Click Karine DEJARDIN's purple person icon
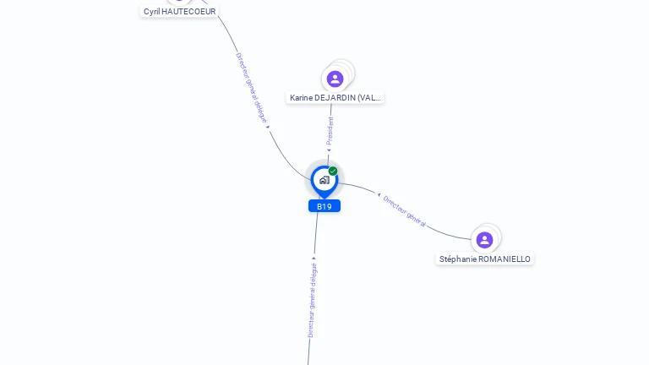Image resolution: width=649 pixels, height=365 pixels. 335,79
